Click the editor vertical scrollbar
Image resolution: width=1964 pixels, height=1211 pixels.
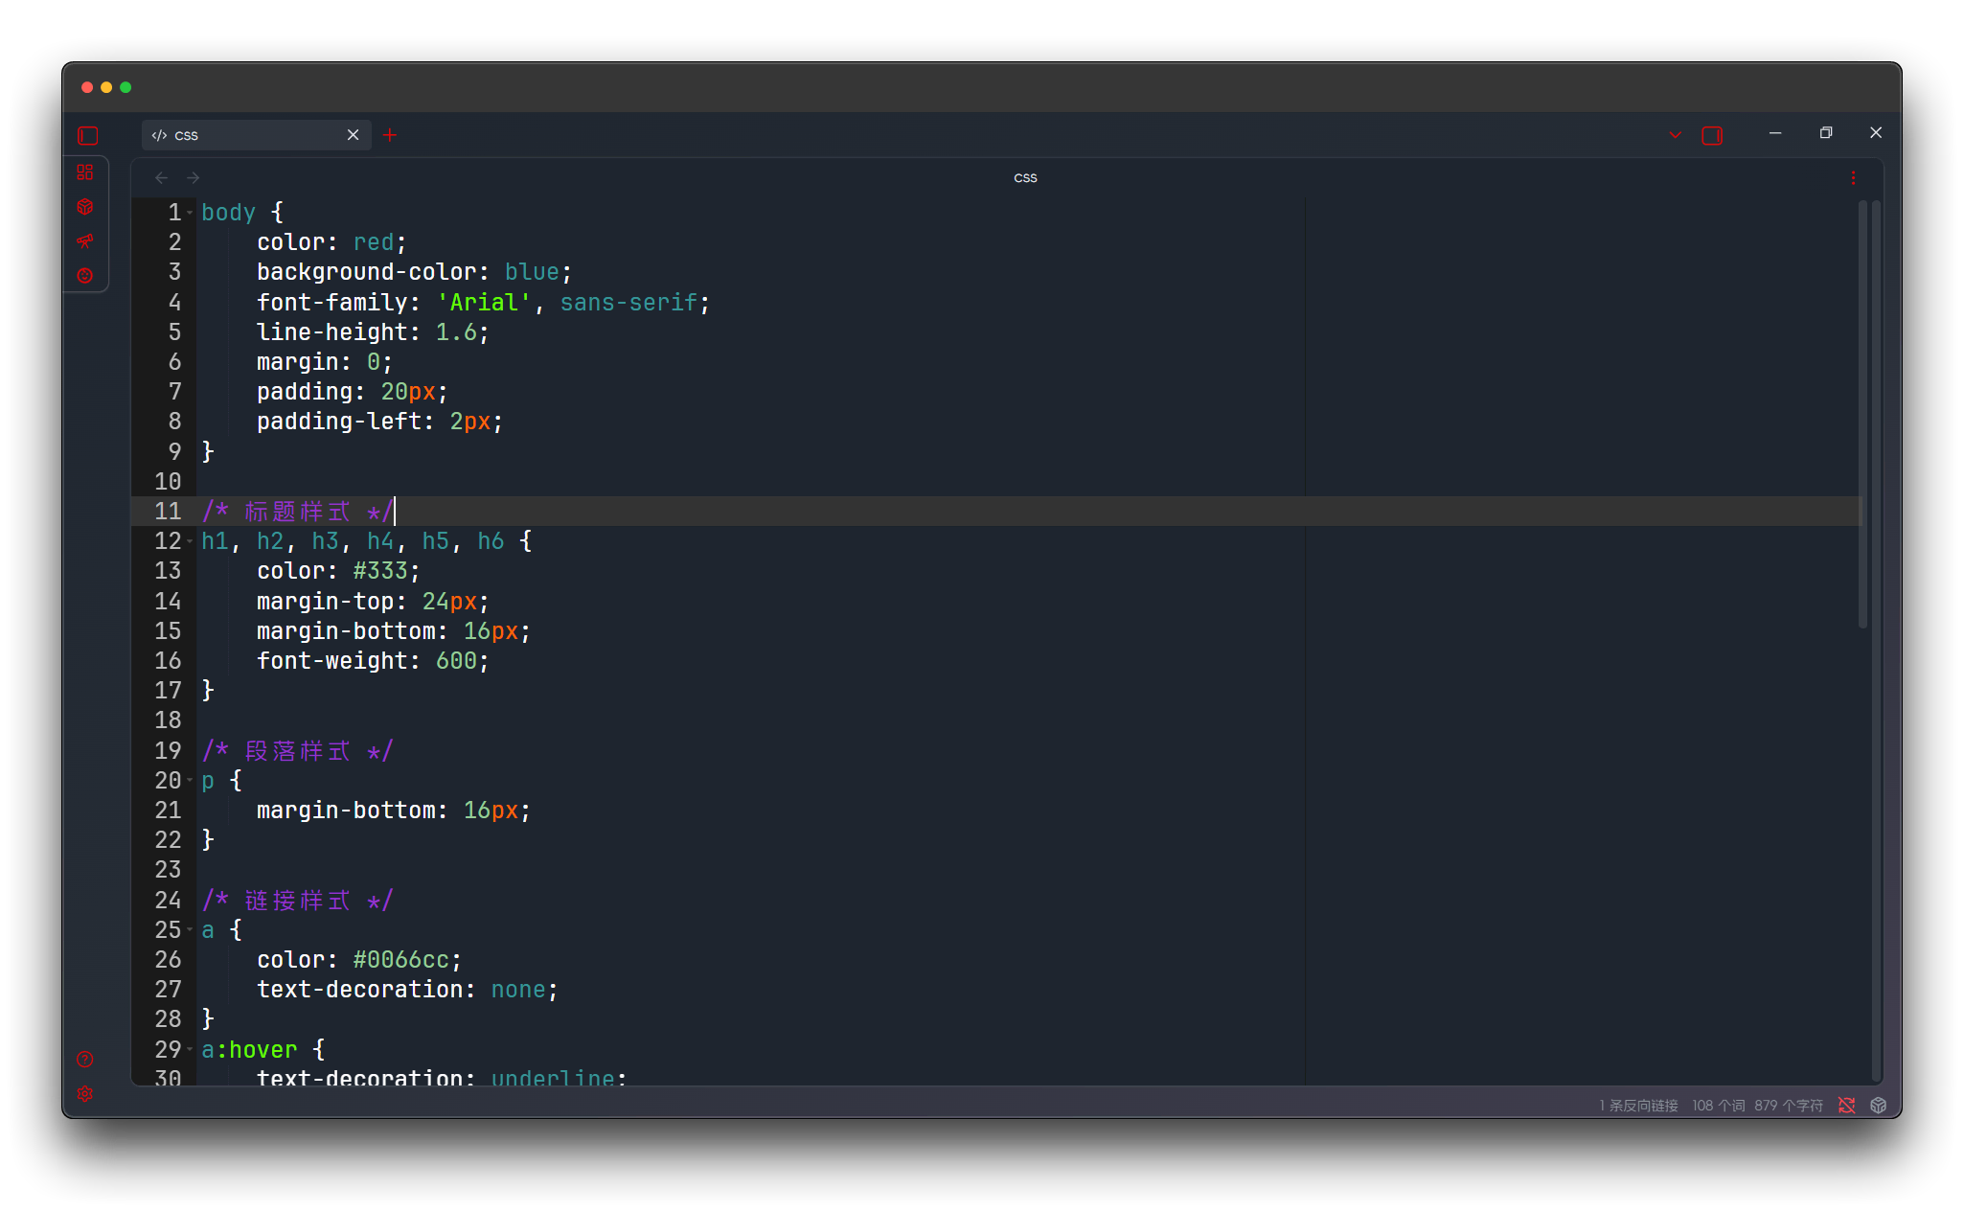click(1862, 412)
